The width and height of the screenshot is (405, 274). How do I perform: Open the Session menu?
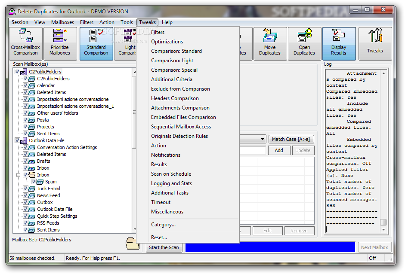coord(20,22)
